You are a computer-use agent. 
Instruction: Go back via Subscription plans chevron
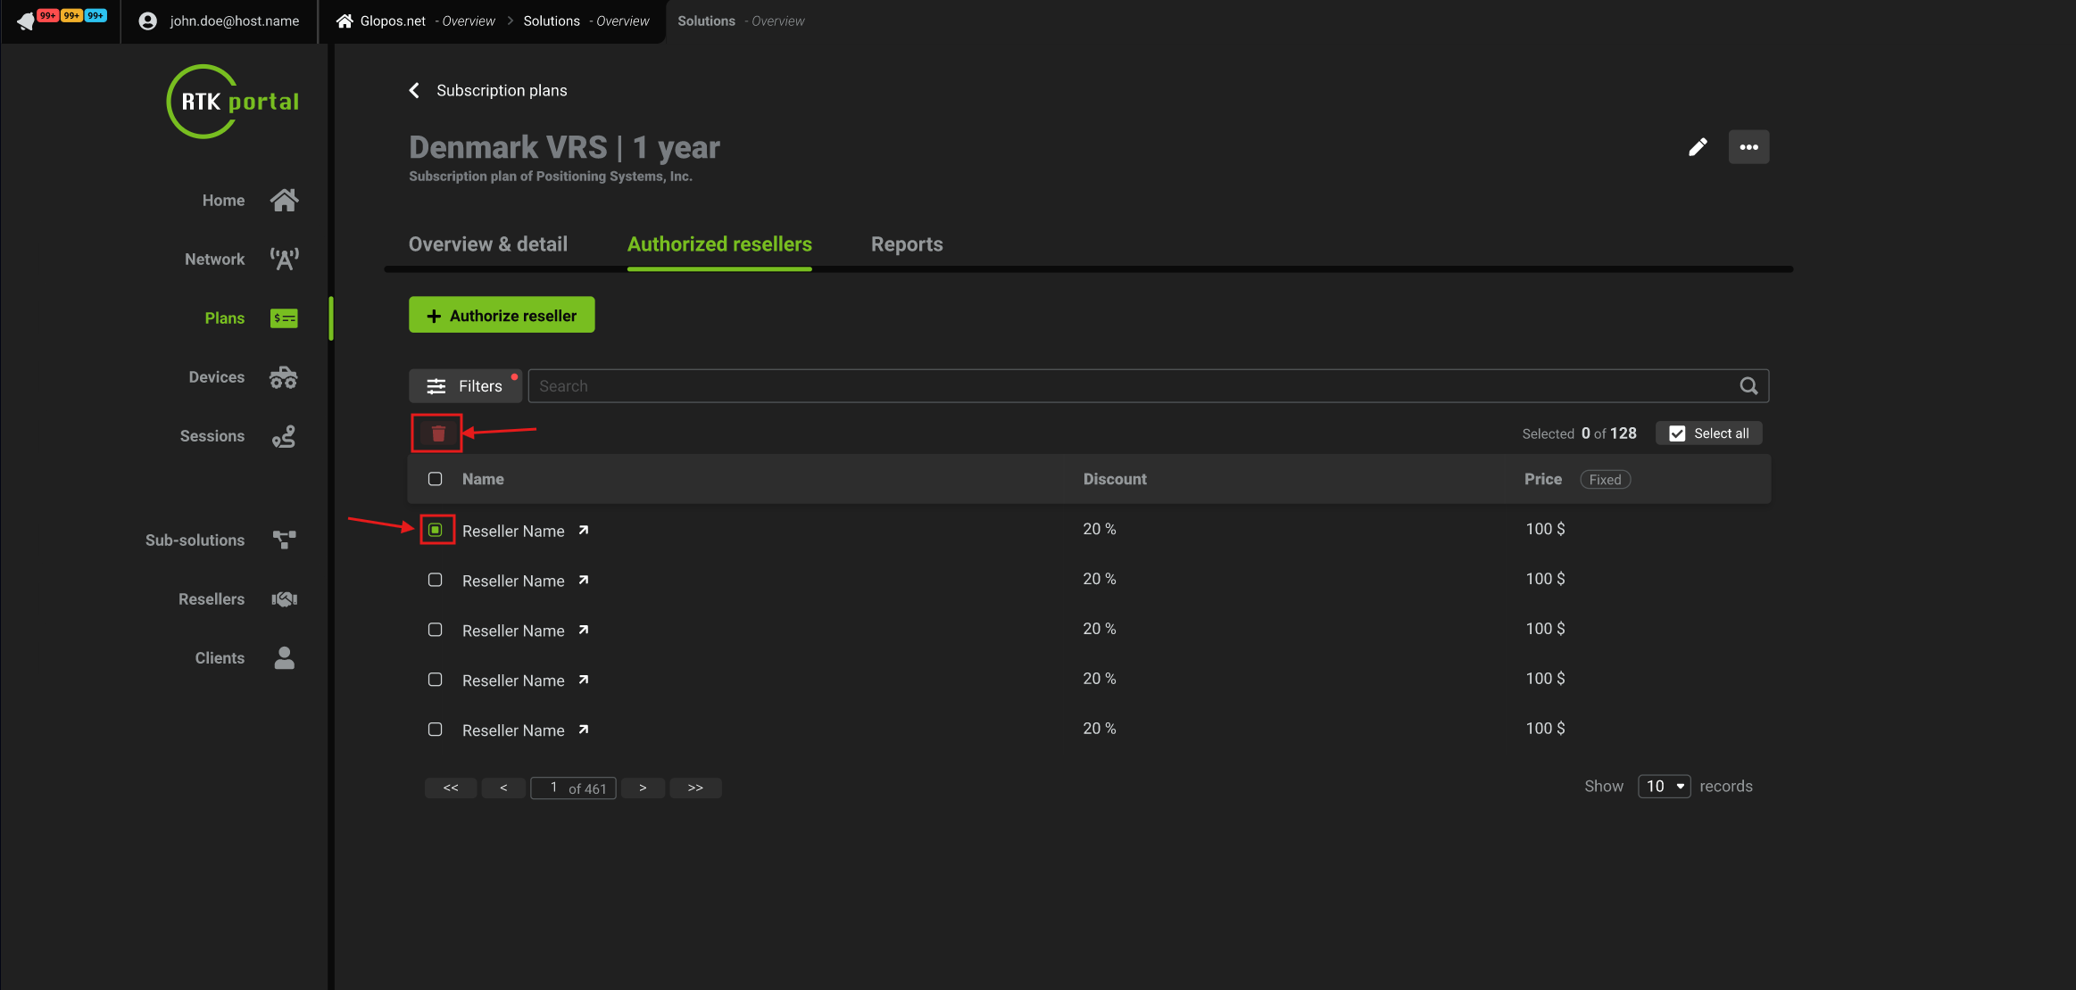tap(414, 91)
